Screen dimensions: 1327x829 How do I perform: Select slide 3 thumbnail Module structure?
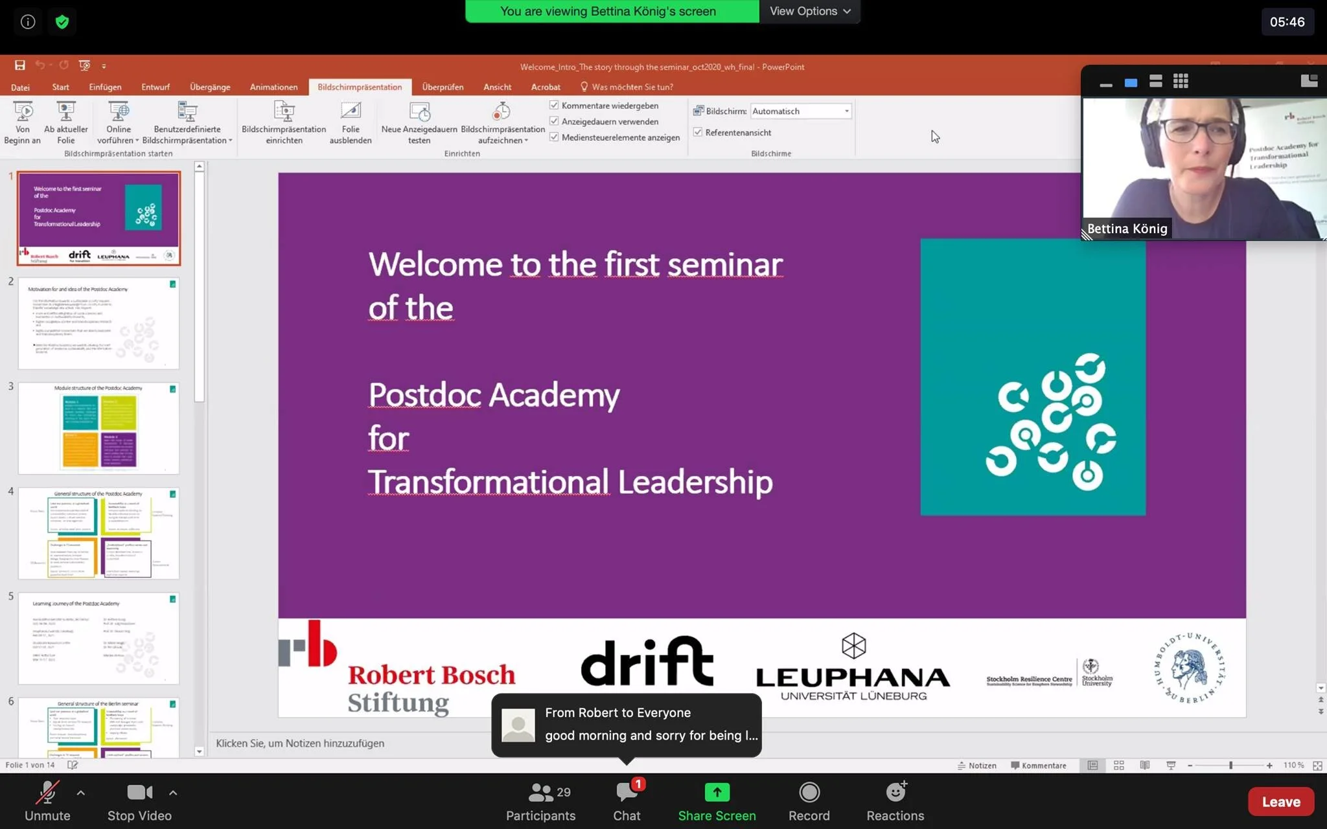[x=98, y=427]
